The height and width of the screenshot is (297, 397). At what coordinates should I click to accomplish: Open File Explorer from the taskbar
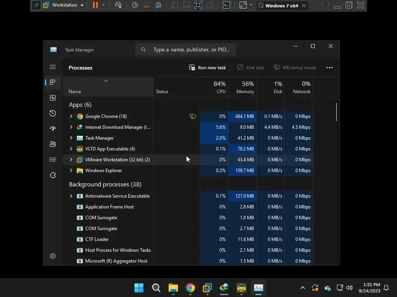point(173,288)
